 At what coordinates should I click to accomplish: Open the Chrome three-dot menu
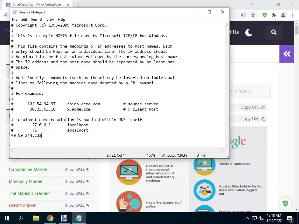(x=293, y=15)
